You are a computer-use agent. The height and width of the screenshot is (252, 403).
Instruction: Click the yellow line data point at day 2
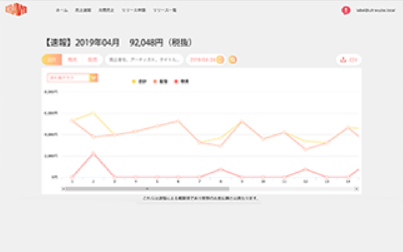[93, 112]
